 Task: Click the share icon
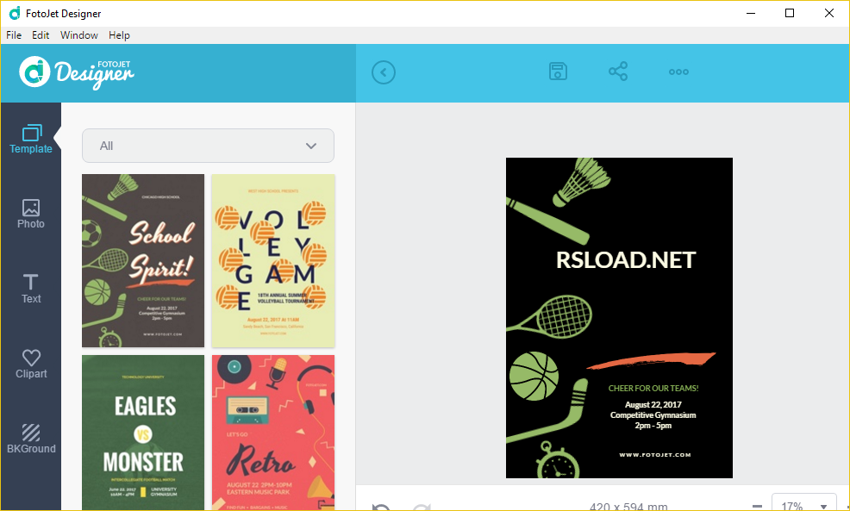click(618, 72)
